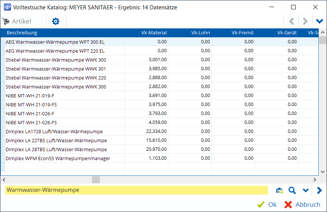Image resolution: width=327 pixels, height=212 pixels.
Task: Sort by the Beschreibung column header
Action: [65, 33]
